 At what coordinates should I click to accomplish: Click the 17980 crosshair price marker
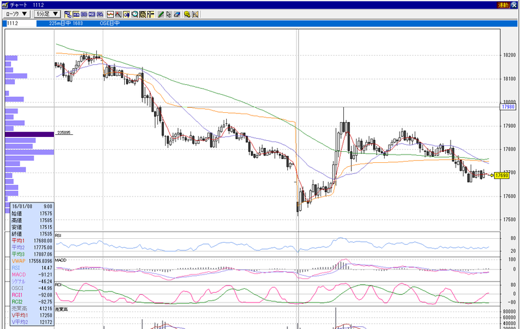point(508,106)
